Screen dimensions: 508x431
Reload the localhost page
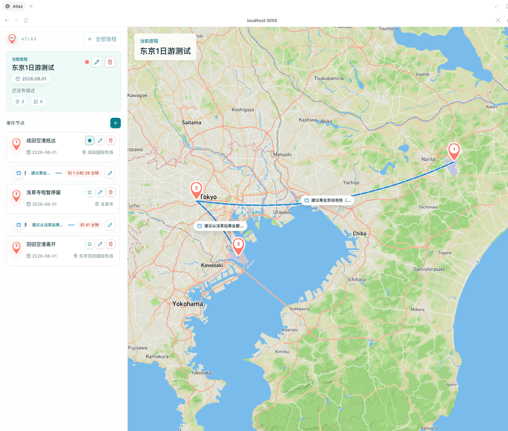26,20
